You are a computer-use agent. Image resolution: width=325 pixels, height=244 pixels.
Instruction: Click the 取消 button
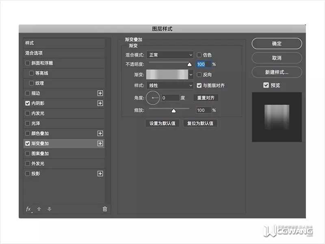coord(277,58)
